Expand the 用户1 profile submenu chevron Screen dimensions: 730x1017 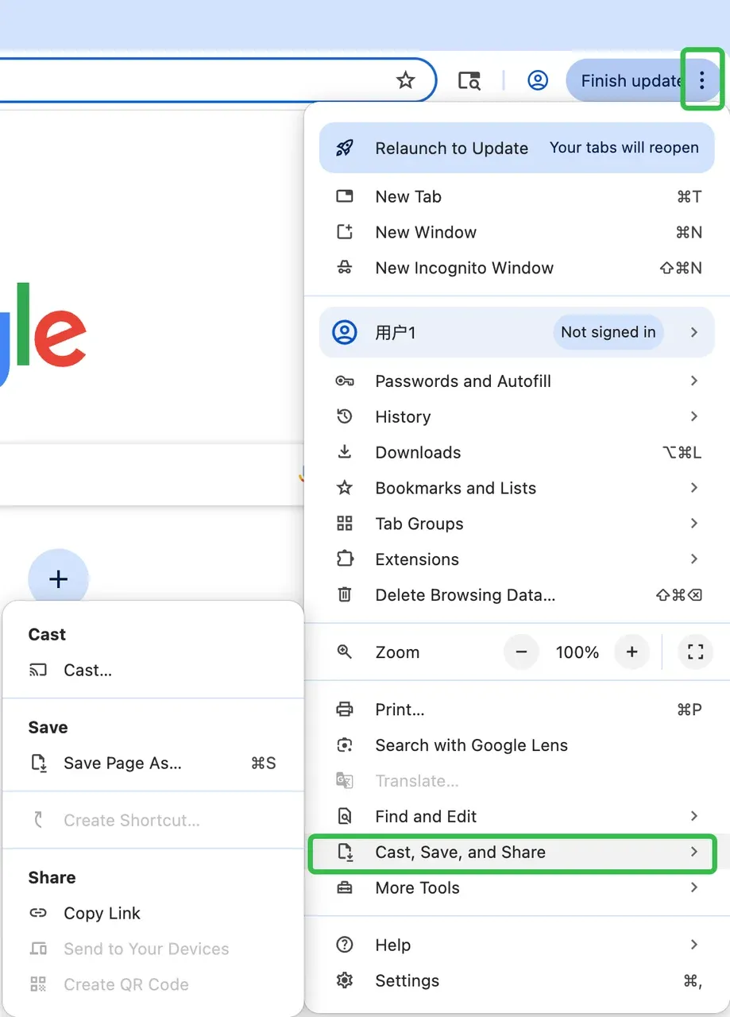coord(694,332)
